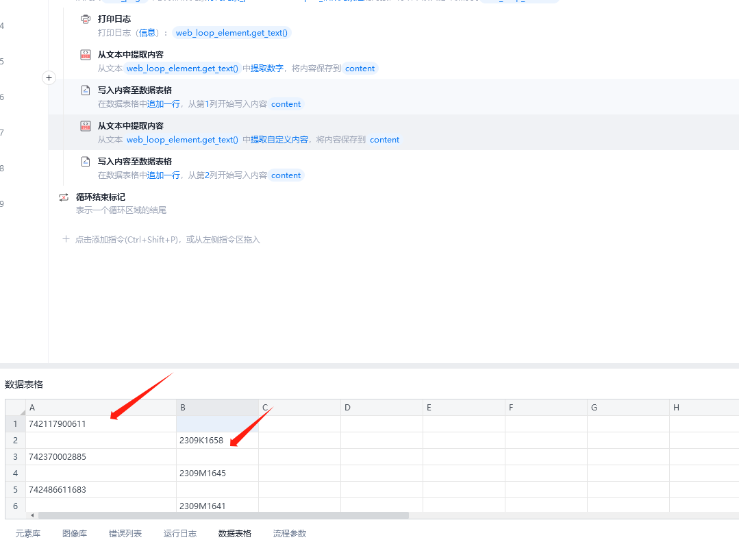Click the plus insert-command button between steps
Screen dimensions: 739x542
coord(49,78)
